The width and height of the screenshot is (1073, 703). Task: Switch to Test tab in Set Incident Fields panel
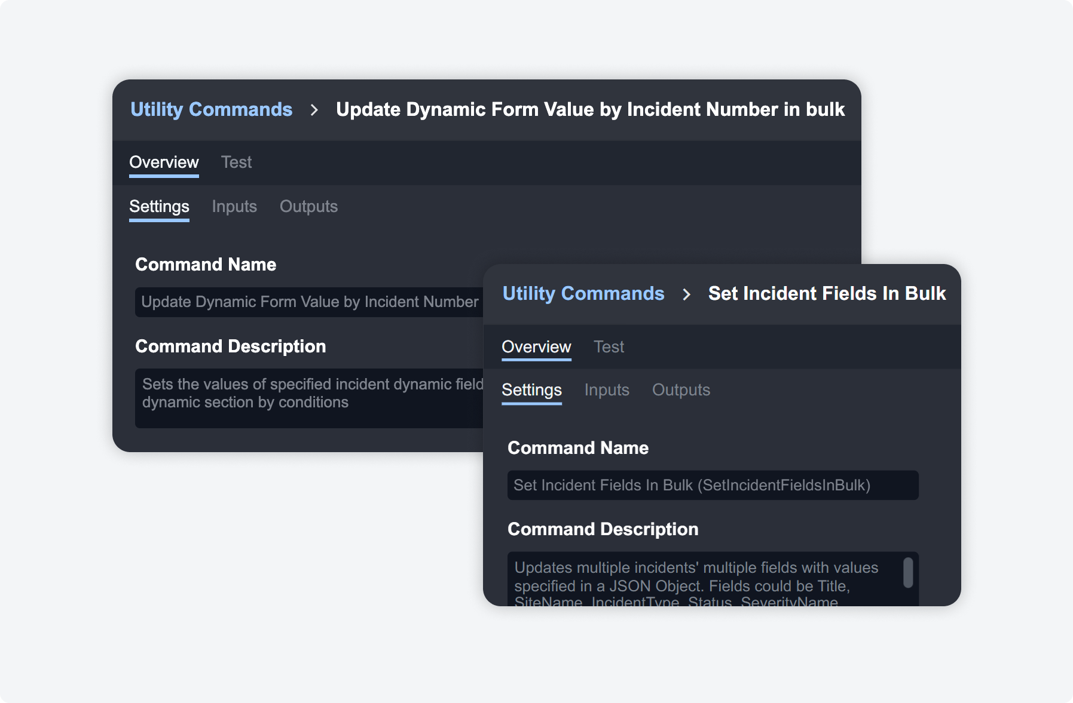(x=609, y=346)
